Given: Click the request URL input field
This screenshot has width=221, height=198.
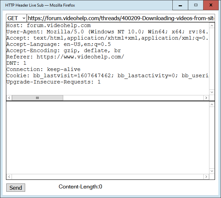Looking at the screenshot, I should (121, 18).
